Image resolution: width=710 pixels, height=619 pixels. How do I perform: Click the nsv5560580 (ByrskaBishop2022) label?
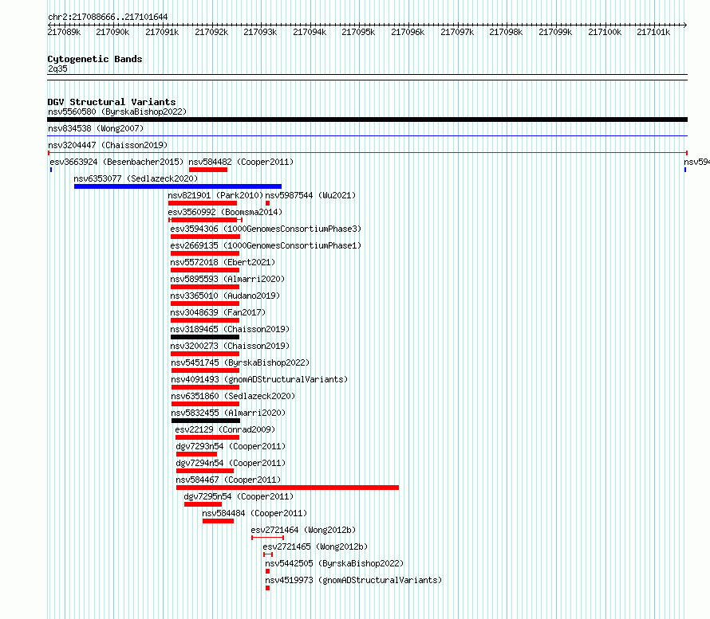coord(117,112)
